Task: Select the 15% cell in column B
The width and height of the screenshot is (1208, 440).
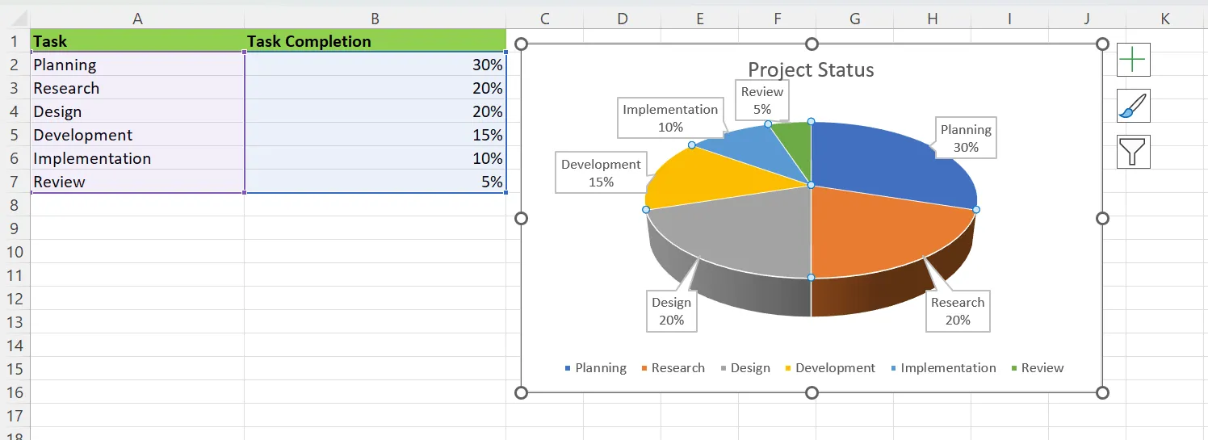Action: 375,135
